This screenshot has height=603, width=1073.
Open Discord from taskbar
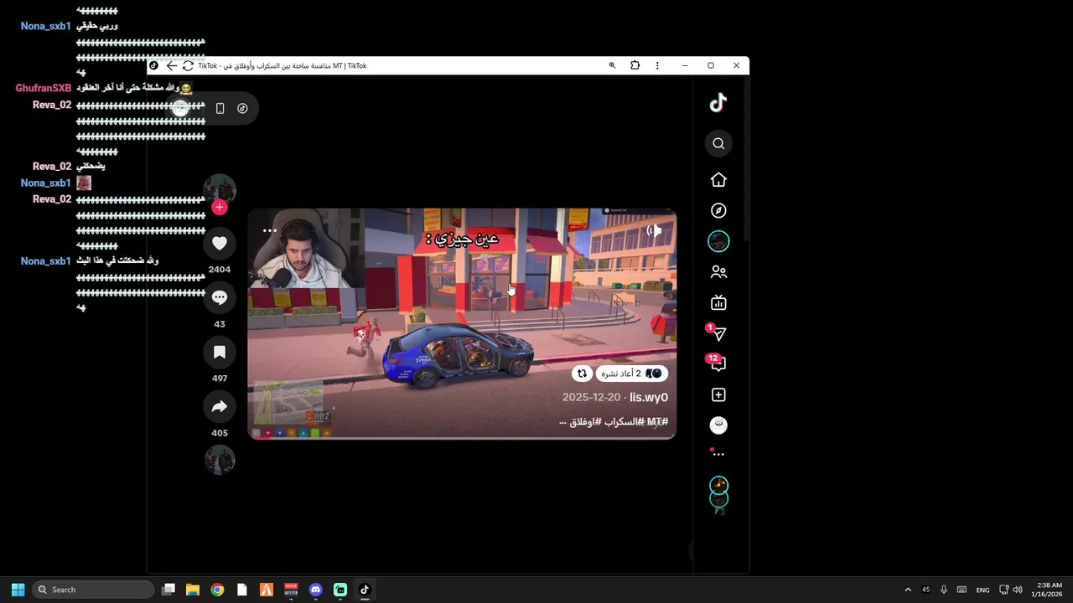pos(315,590)
